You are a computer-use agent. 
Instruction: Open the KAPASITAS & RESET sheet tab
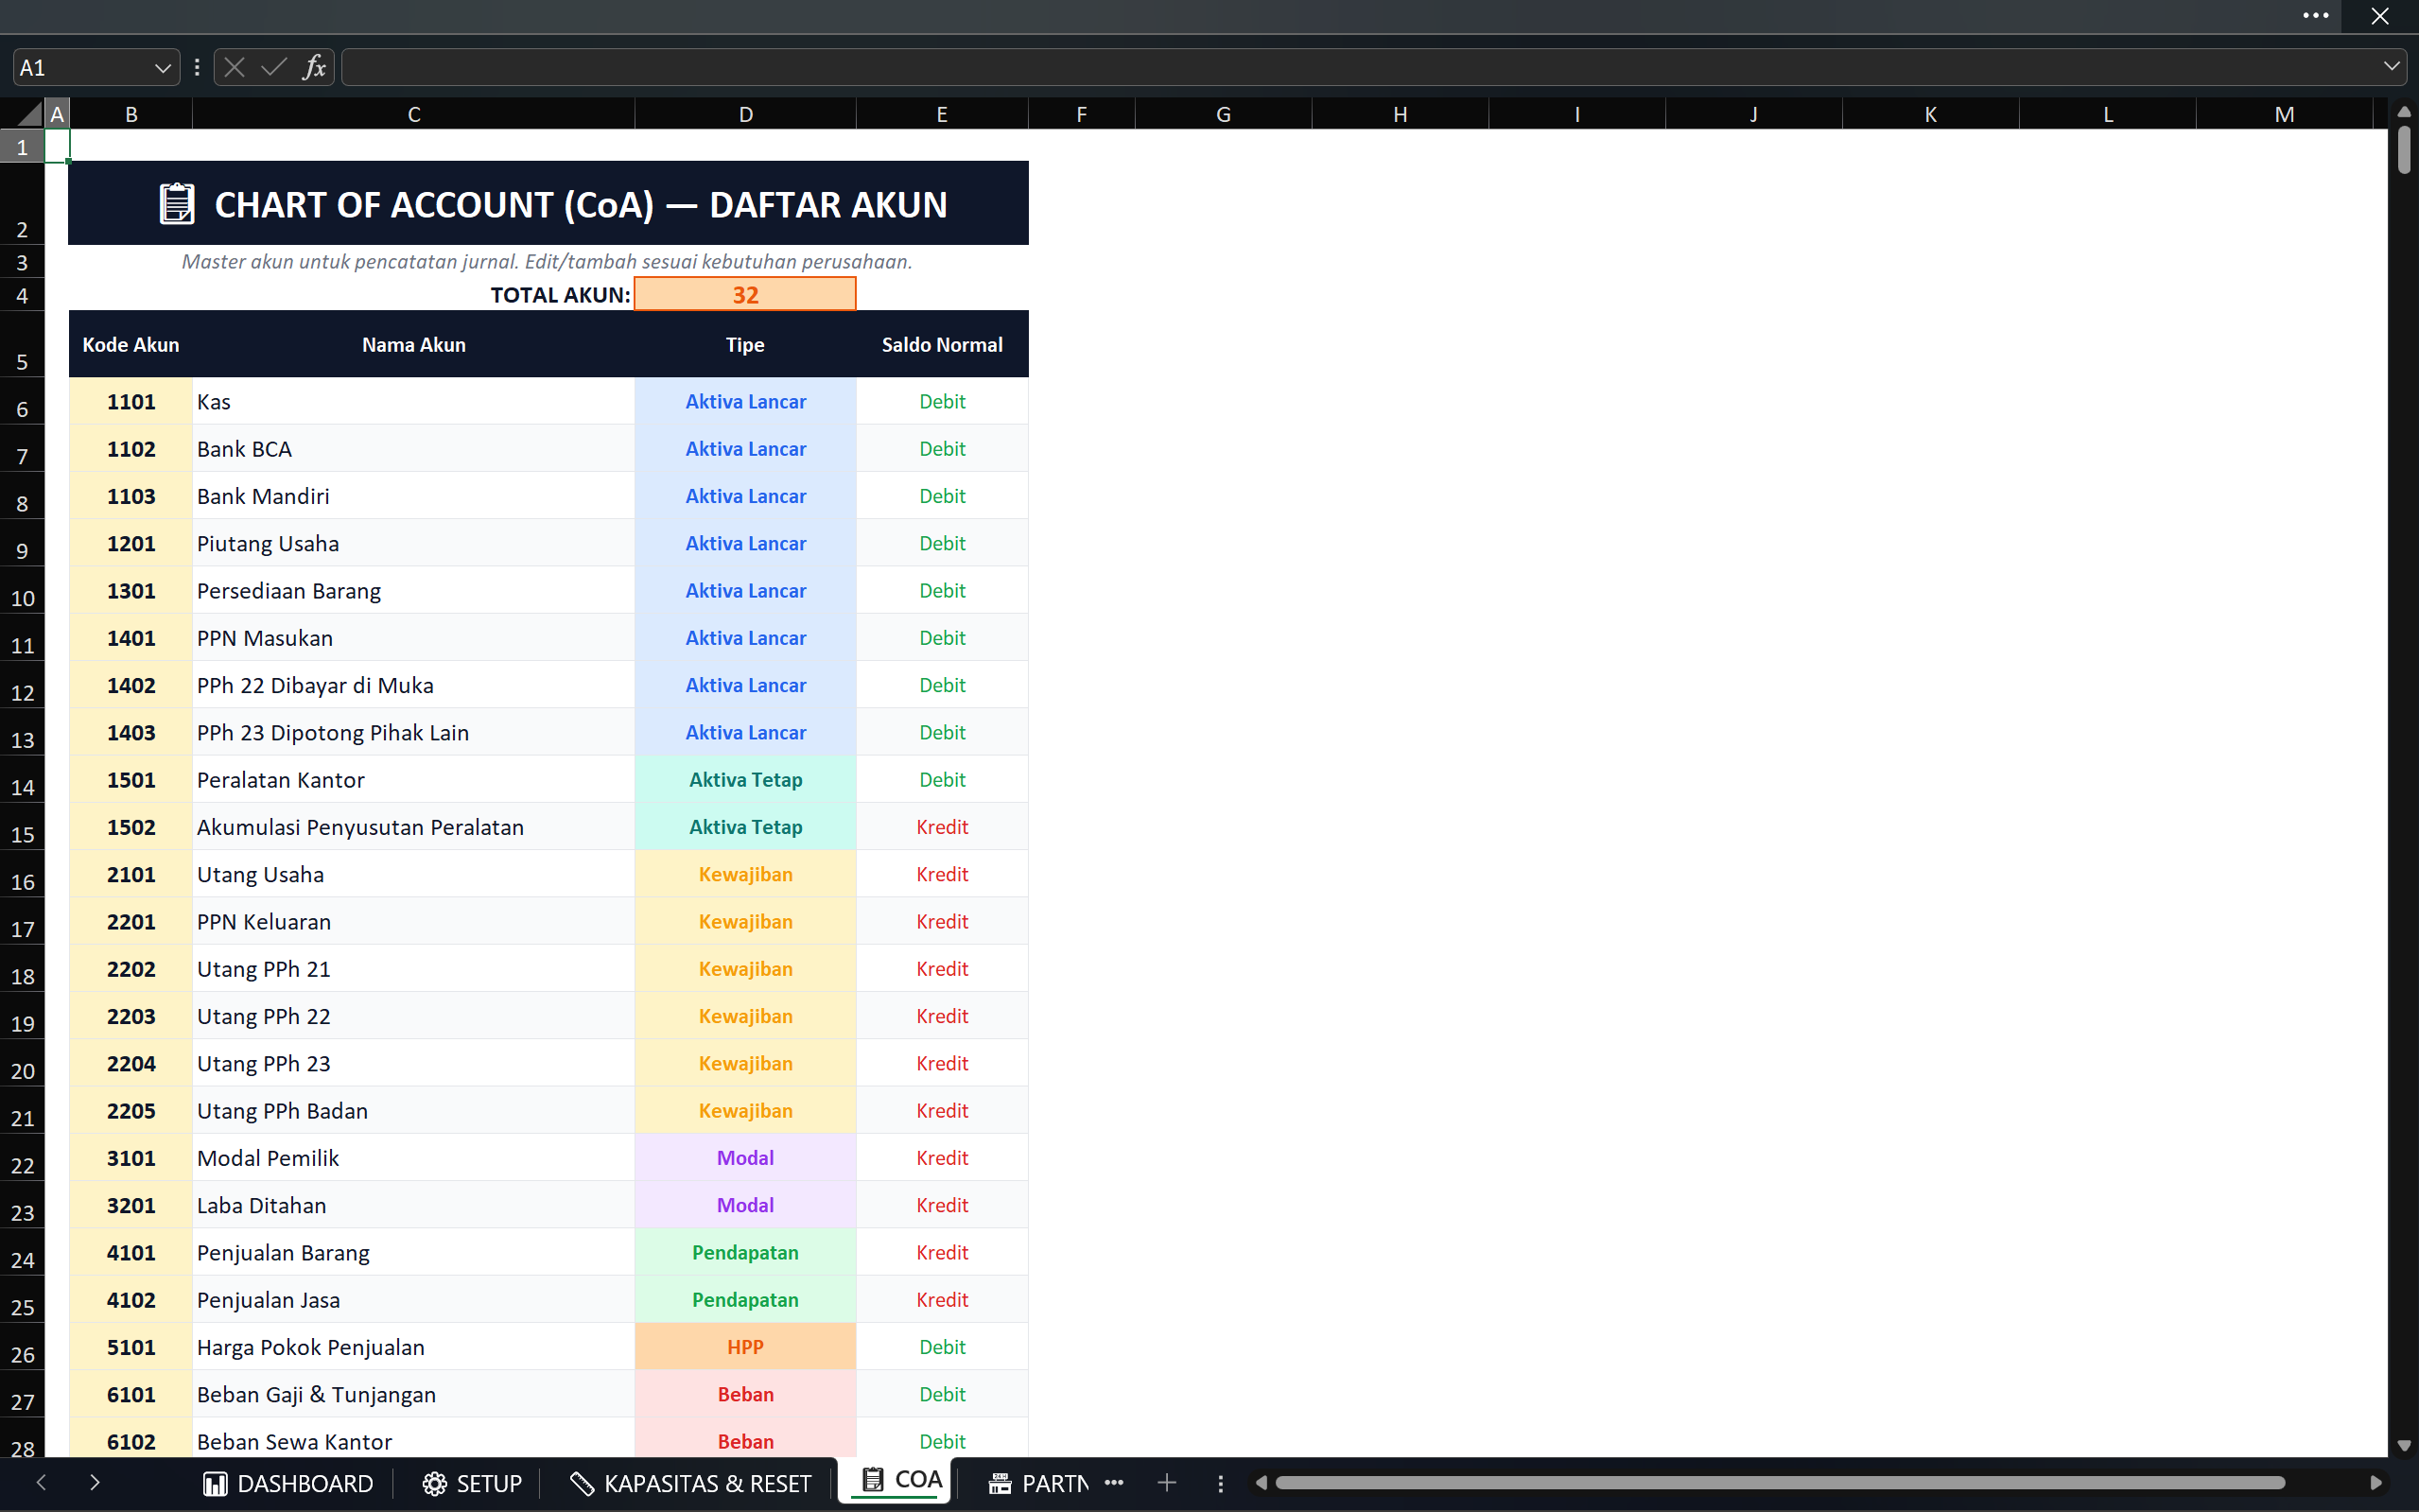coord(690,1483)
